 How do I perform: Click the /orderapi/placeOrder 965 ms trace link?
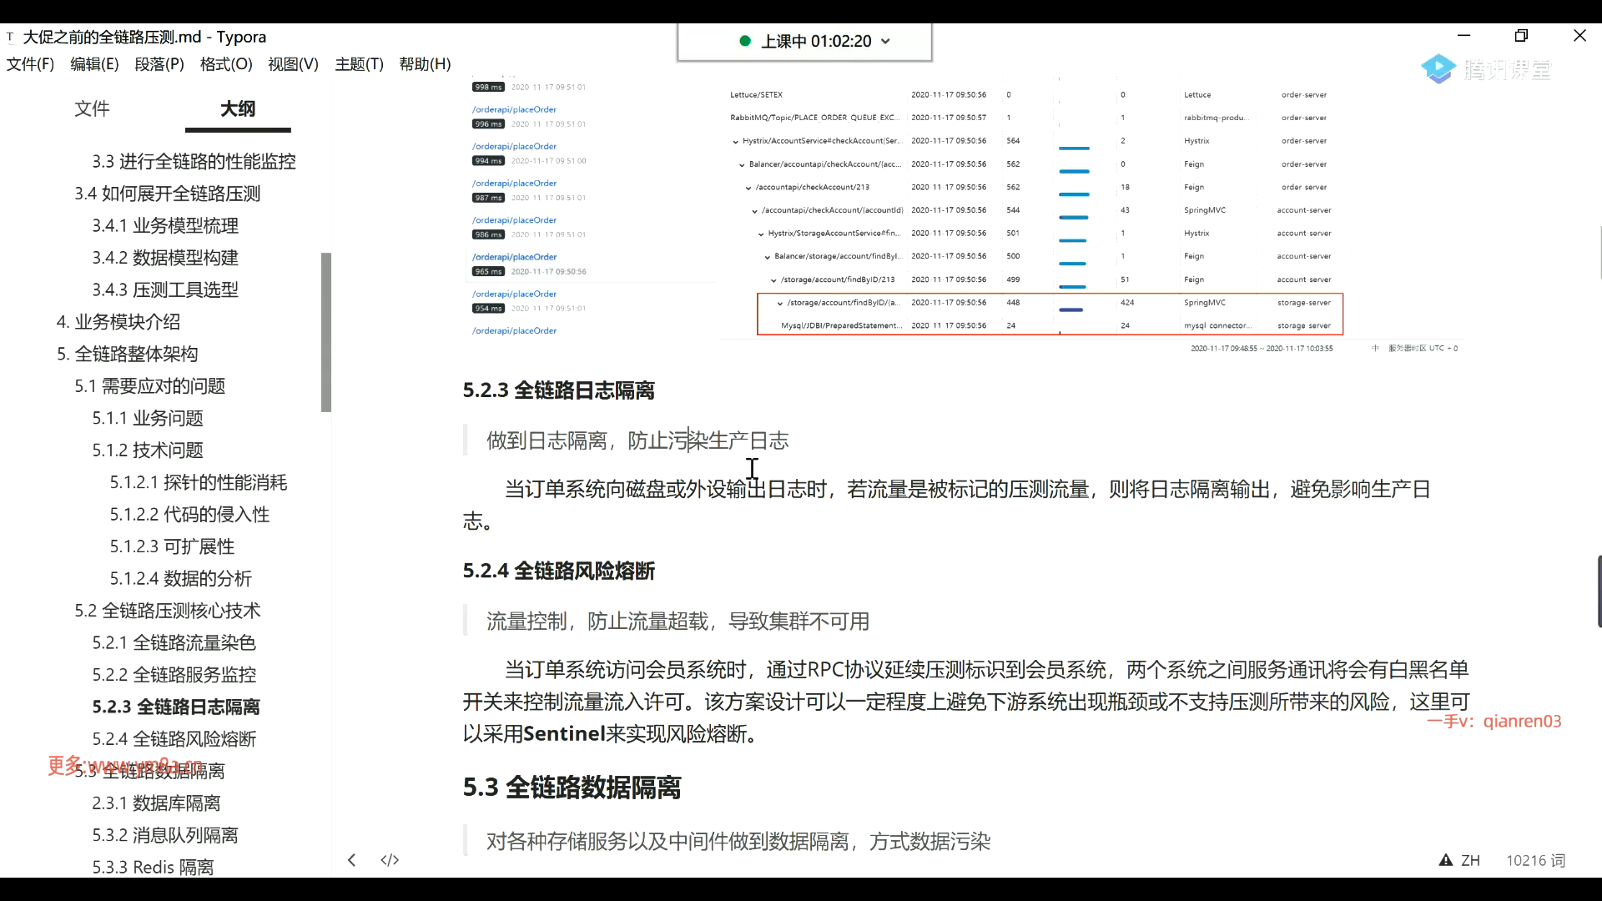tap(514, 257)
